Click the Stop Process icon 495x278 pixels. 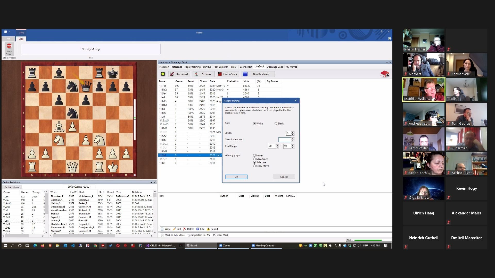[9, 46]
